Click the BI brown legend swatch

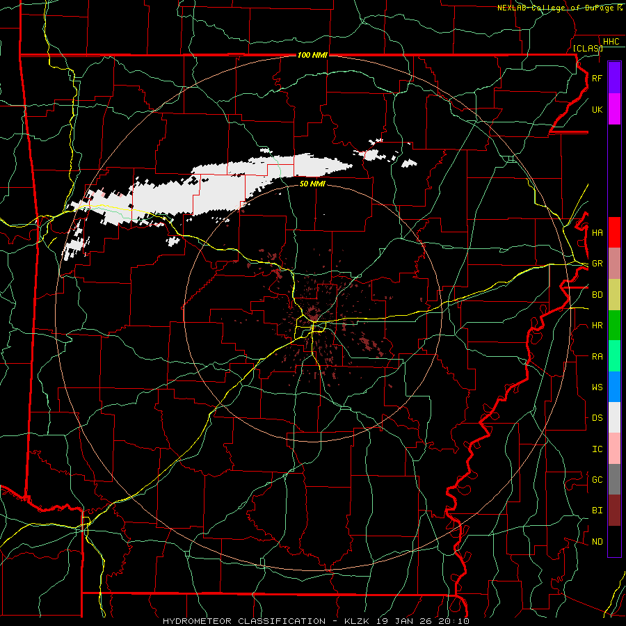click(x=614, y=511)
